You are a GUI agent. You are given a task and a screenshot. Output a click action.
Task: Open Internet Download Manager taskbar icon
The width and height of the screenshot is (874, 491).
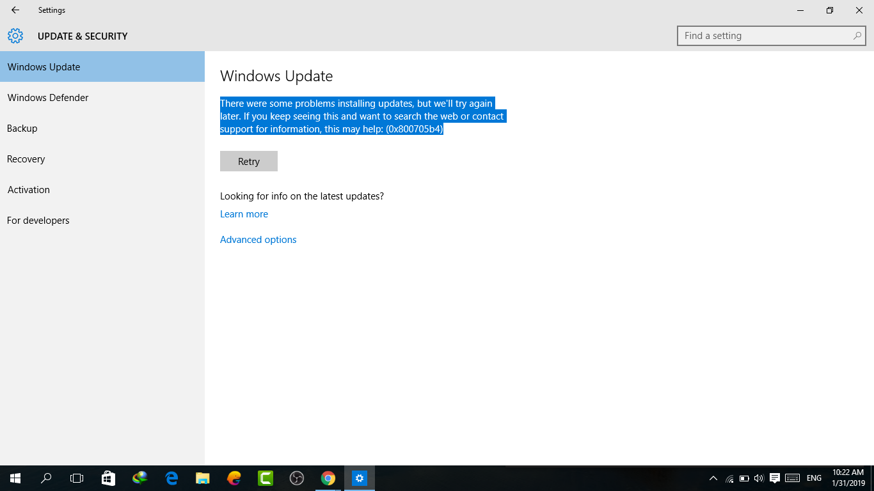pos(139,478)
